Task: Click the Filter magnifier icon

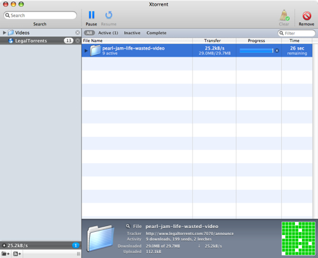Action: click(282, 33)
